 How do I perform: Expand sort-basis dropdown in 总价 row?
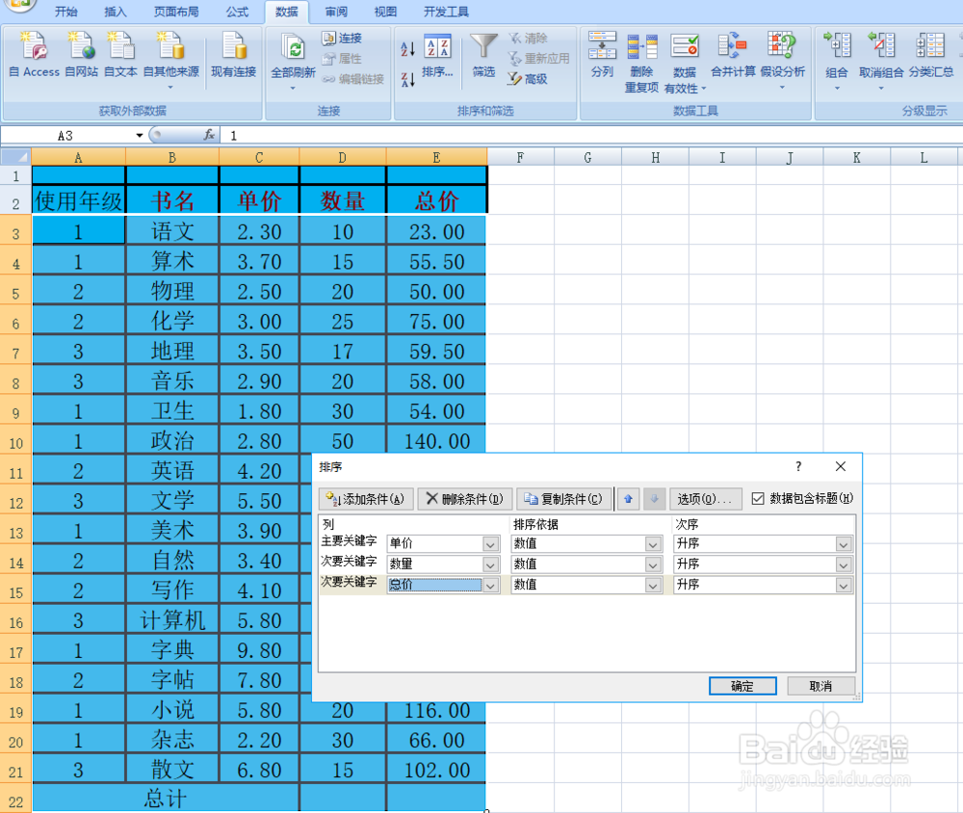(x=653, y=585)
